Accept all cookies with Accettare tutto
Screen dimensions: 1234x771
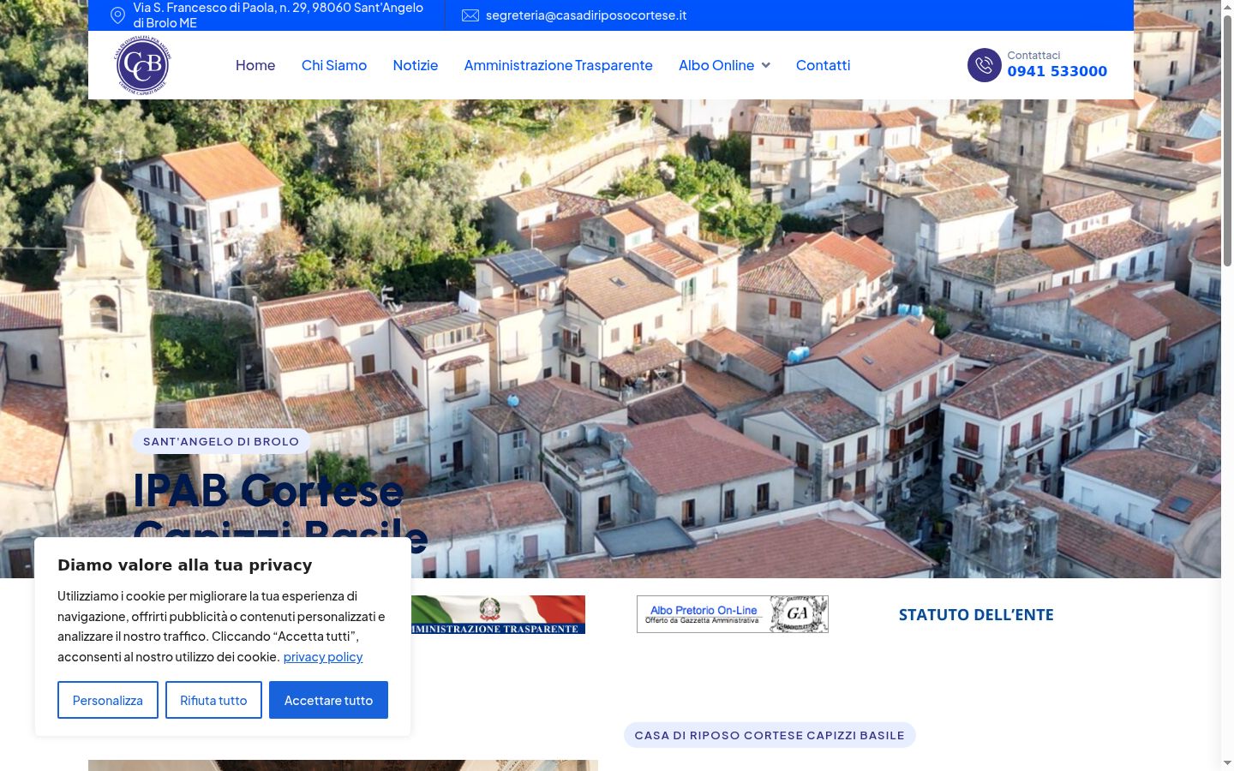[328, 700]
